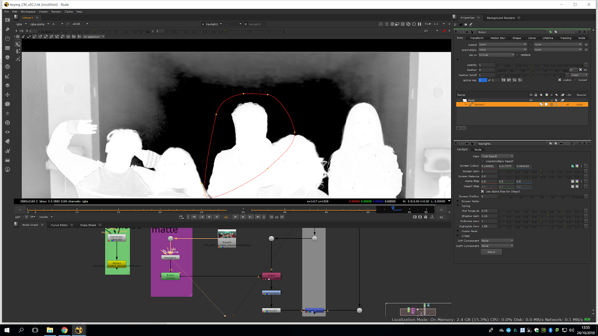Open the Time nodes clock icon
This screenshot has width=598, height=336.
coord(7,39)
